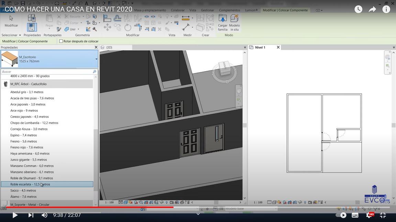Open the navigation wheel in 3D view

pyautogui.click(x=239, y=91)
